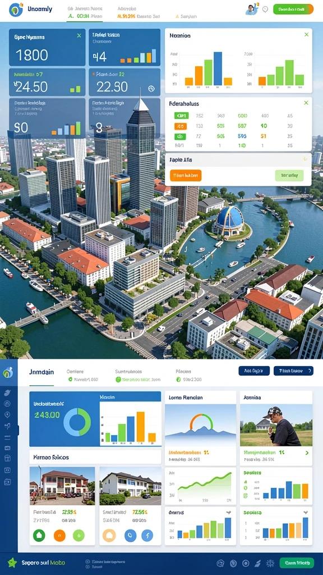Expand the dropdown arrow on the Orvnus chart
Viewport: 323px width, 575px height.
pos(229,513)
